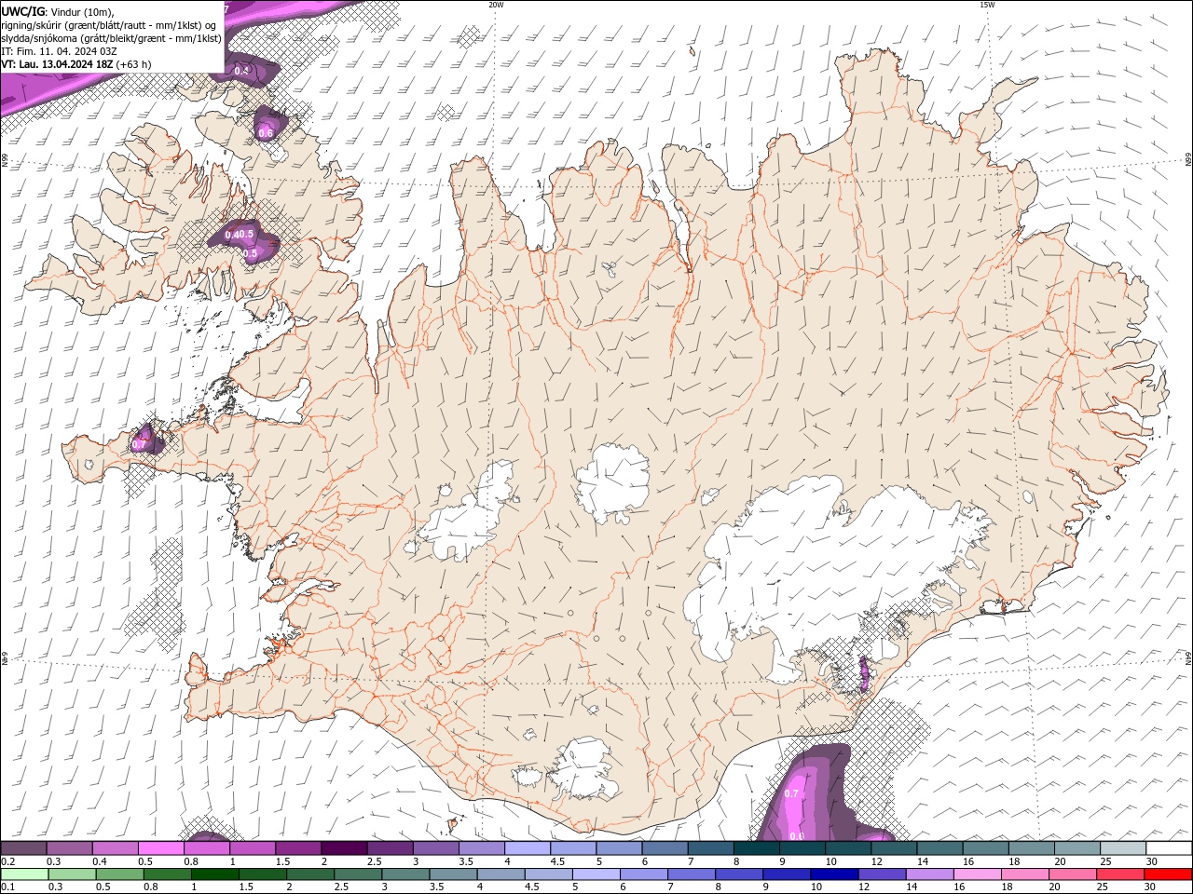Viewport: 1193px width, 894px height.
Task: Select the deep blue 10 swatch in lower legend
Action: click(x=834, y=874)
